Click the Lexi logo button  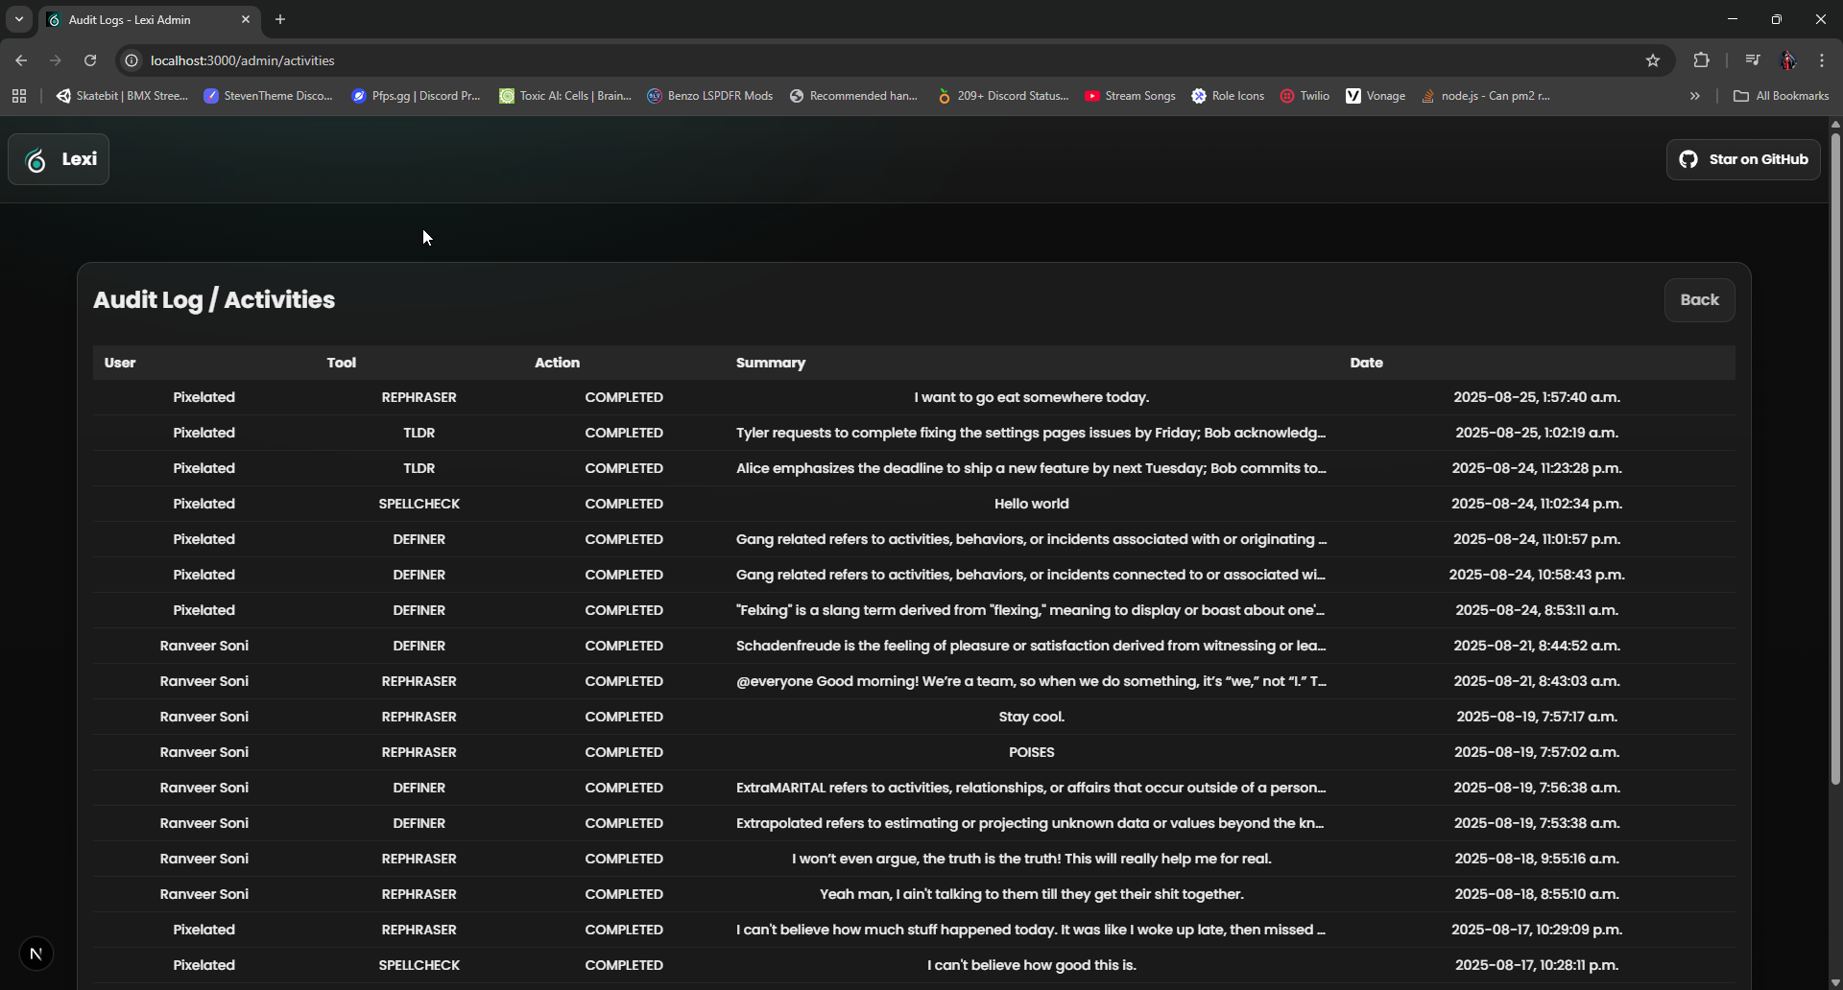coord(59,159)
